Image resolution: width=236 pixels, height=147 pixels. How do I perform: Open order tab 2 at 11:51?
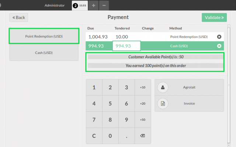[80, 6]
